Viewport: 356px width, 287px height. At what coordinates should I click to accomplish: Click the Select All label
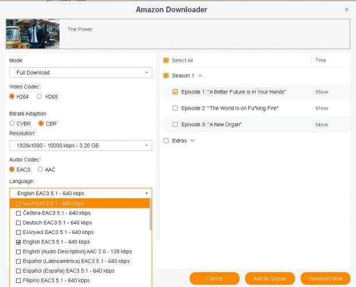182,60
